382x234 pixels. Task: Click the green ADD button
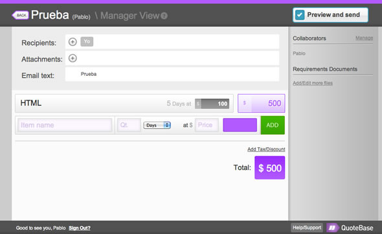pyautogui.click(x=273, y=125)
